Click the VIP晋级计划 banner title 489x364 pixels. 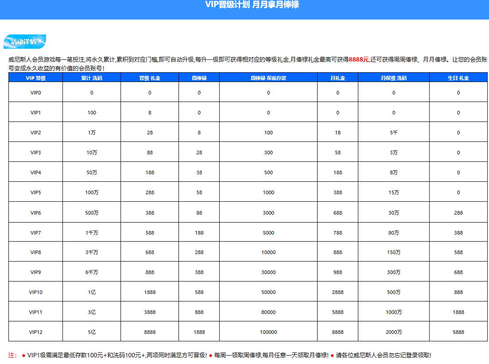[252, 5]
